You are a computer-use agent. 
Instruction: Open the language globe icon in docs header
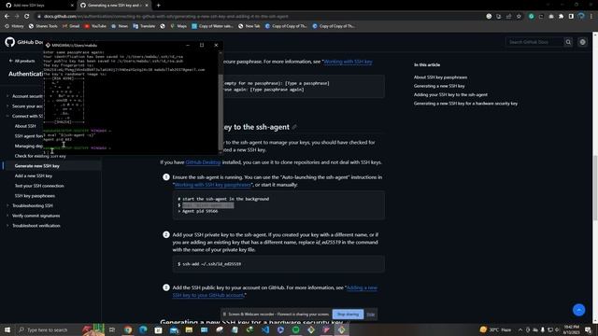tap(582, 42)
